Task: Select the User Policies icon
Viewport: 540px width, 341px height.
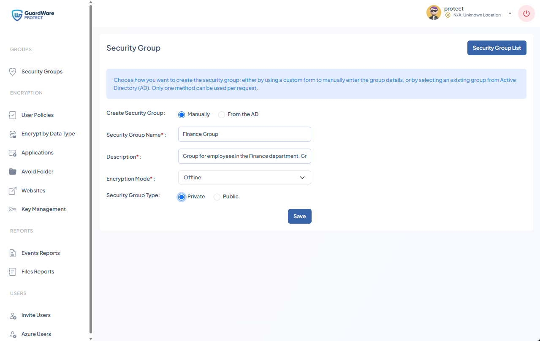Action: (12, 114)
